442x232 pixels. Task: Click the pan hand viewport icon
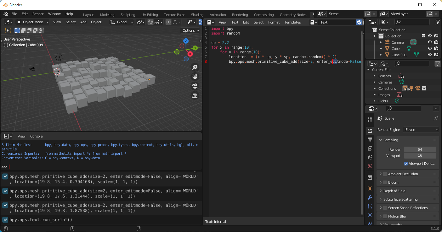coord(195,76)
